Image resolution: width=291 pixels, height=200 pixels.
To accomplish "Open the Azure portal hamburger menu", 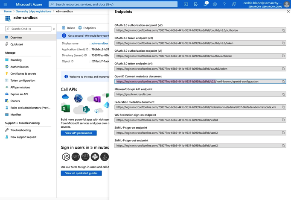I will [x=6, y=4].
